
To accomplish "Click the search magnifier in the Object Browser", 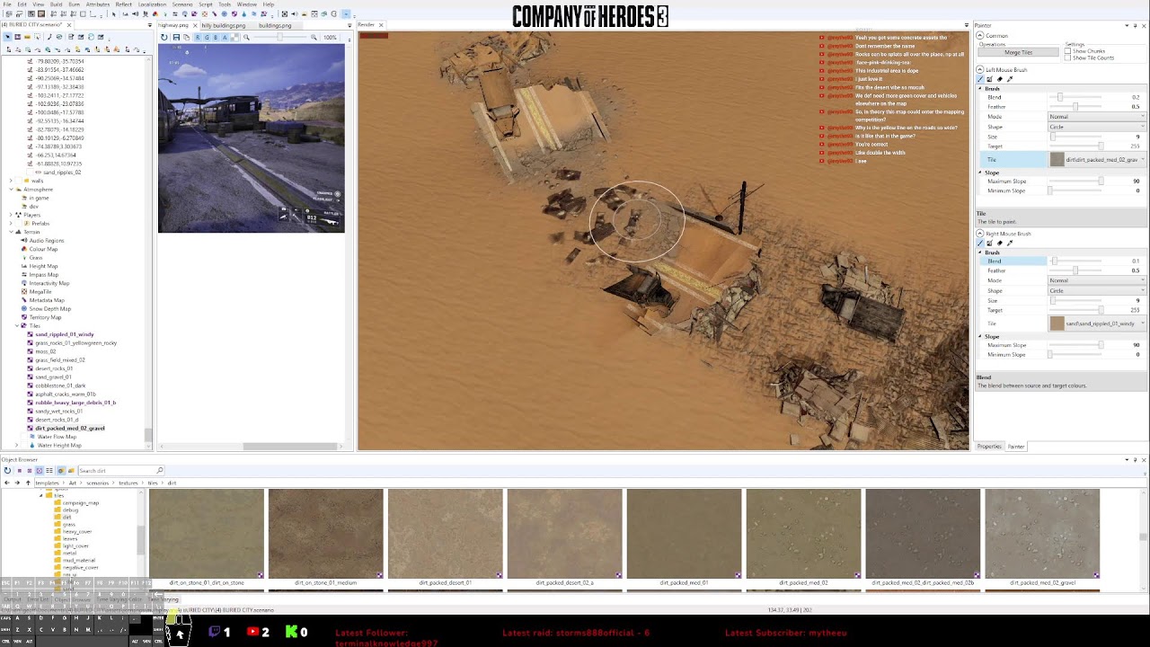I will tap(160, 470).
